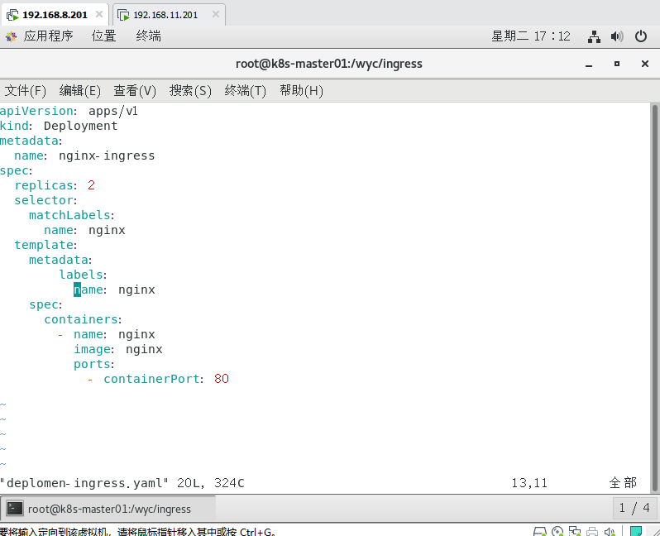Minimize the terminal window
The width and height of the screenshot is (660, 536).
point(589,65)
